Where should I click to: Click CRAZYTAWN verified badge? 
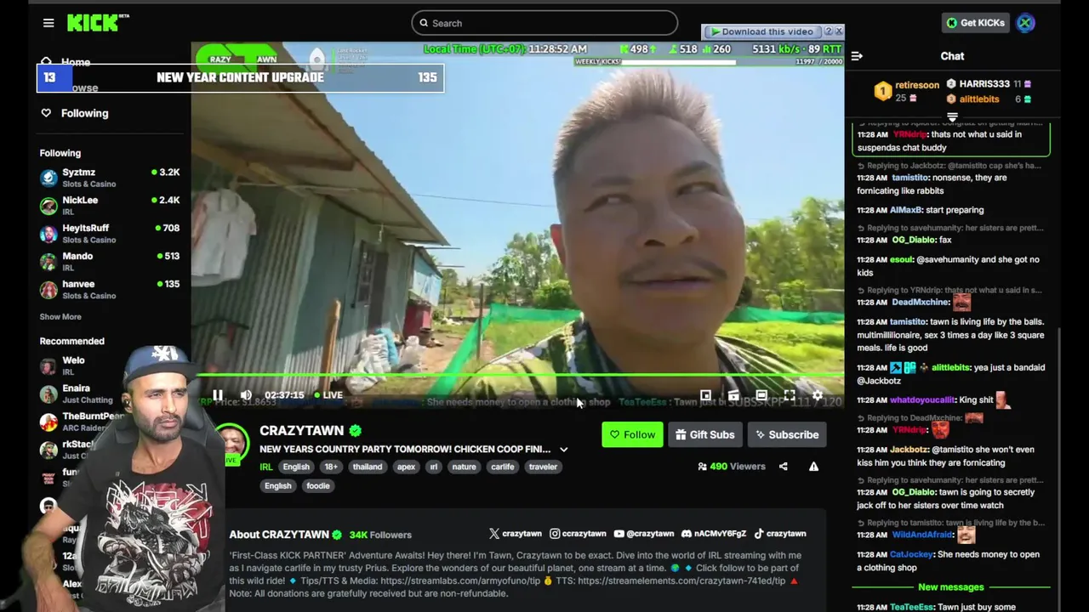point(356,431)
